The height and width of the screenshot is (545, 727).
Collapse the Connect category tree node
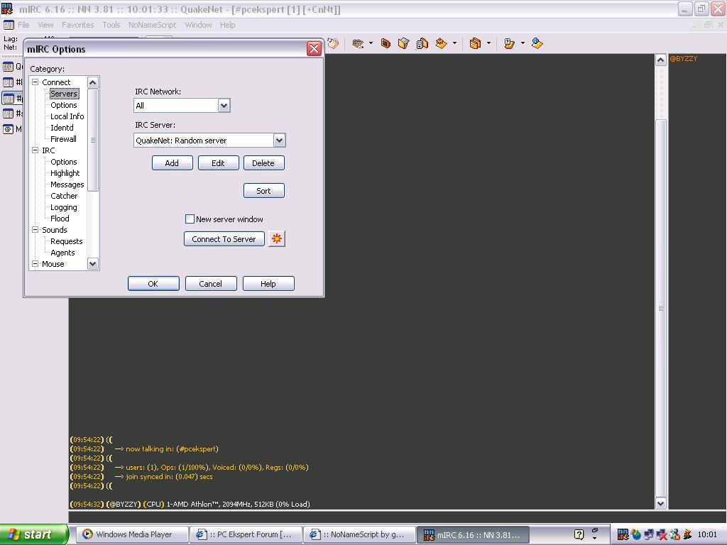pyautogui.click(x=35, y=82)
